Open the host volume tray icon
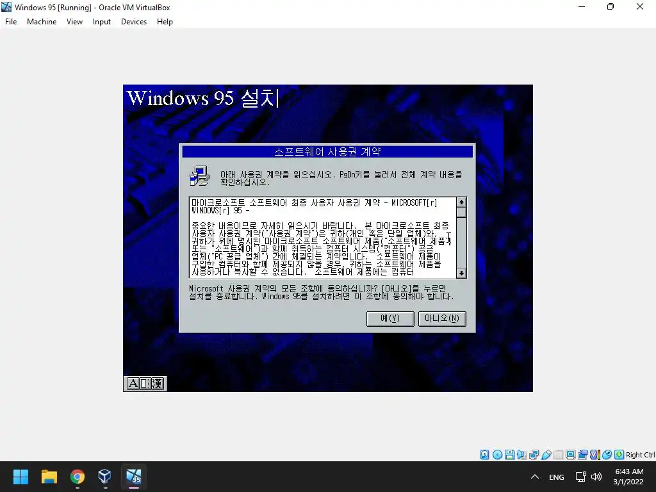Screen dimensions: 656x492 (x=596, y=477)
